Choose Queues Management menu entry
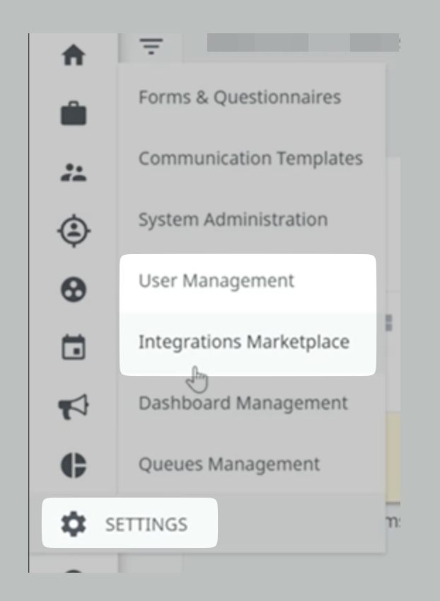Screen dimensions: 440x601 coord(229,464)
